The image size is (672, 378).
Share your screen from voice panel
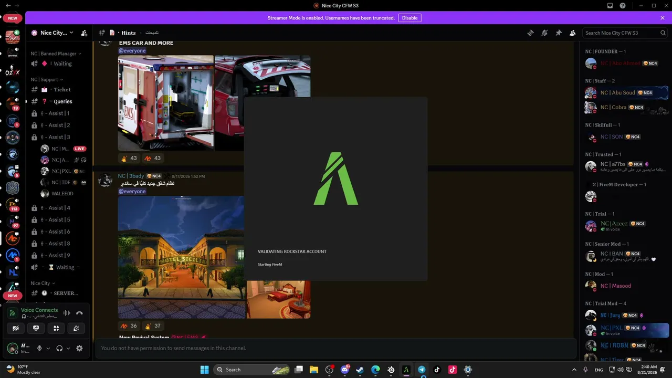[36, 328]
